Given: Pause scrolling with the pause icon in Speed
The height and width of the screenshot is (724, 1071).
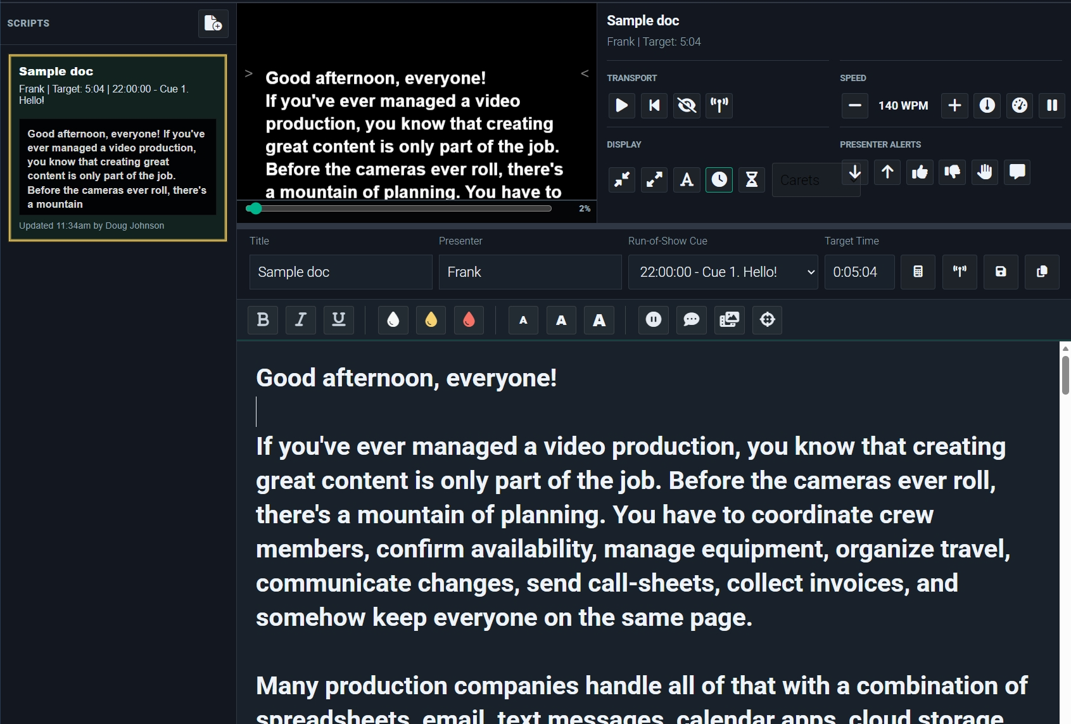Looking at the screenshot, I should coord(1052,105).
